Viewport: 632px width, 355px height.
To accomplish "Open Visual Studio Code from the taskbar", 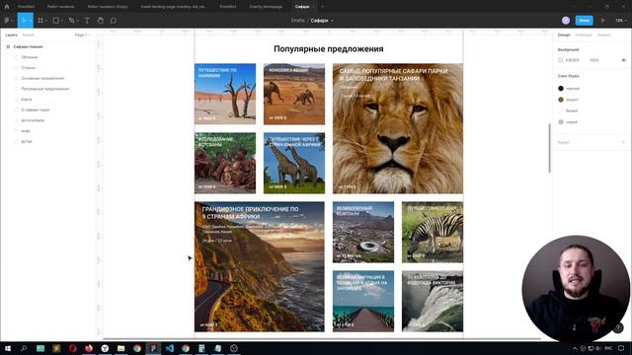I will [169, 348].
